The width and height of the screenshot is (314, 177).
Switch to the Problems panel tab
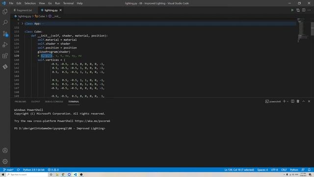tap(20, 102)
